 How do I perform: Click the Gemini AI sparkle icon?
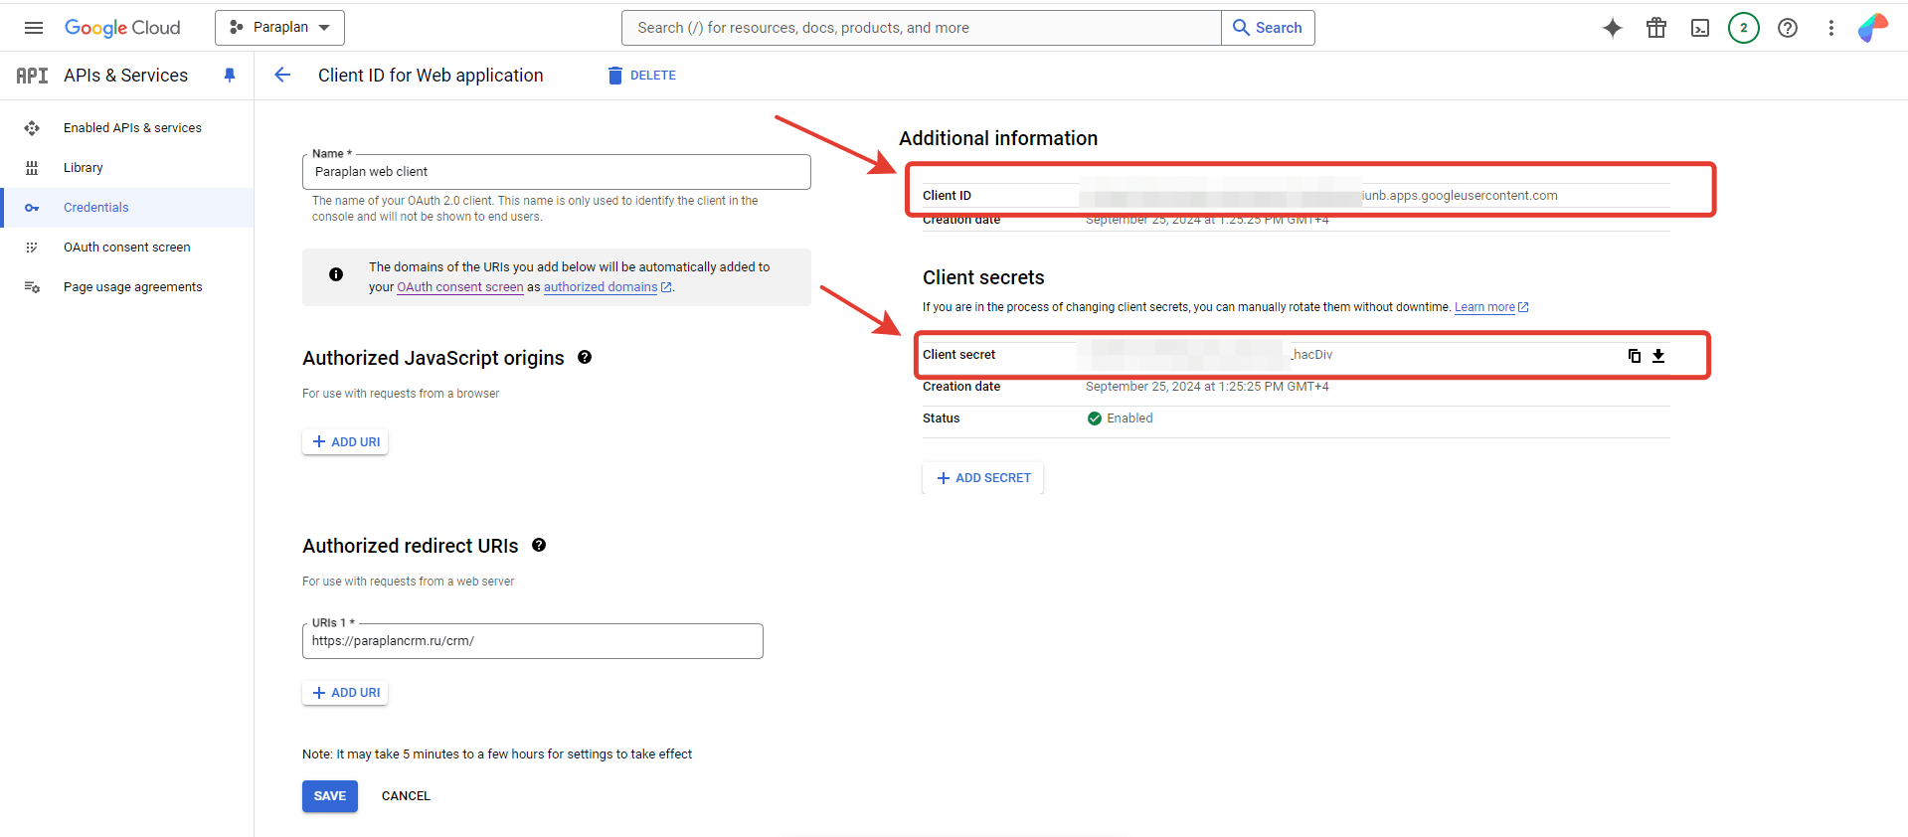click(1612, 28)
